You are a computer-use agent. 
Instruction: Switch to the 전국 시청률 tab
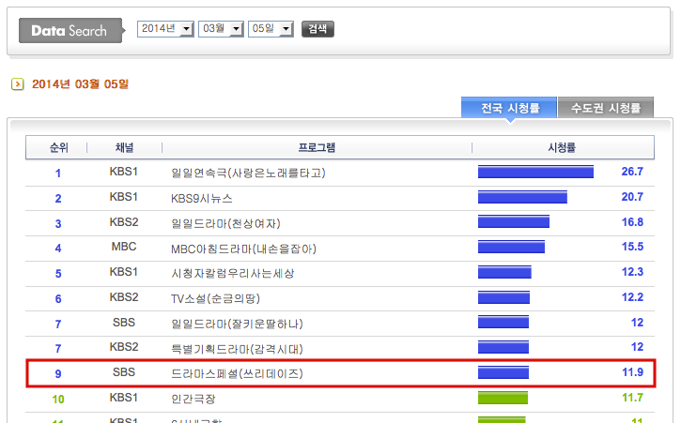[509, 108]
